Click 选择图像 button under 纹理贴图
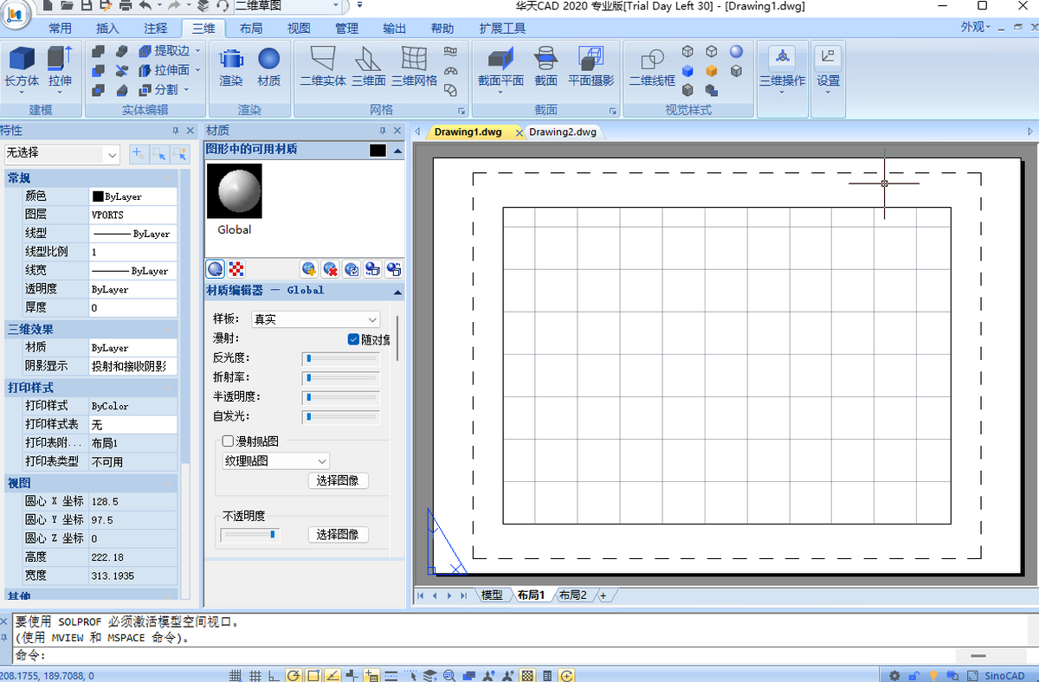 pyautogui.click(x=338, y=480)
